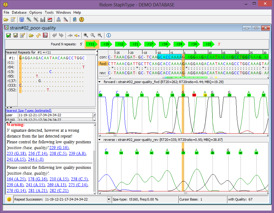This screenshot has width=274, height=213.
Task: Save the sequence with floppy disk icon
Action: pos(16,35)
